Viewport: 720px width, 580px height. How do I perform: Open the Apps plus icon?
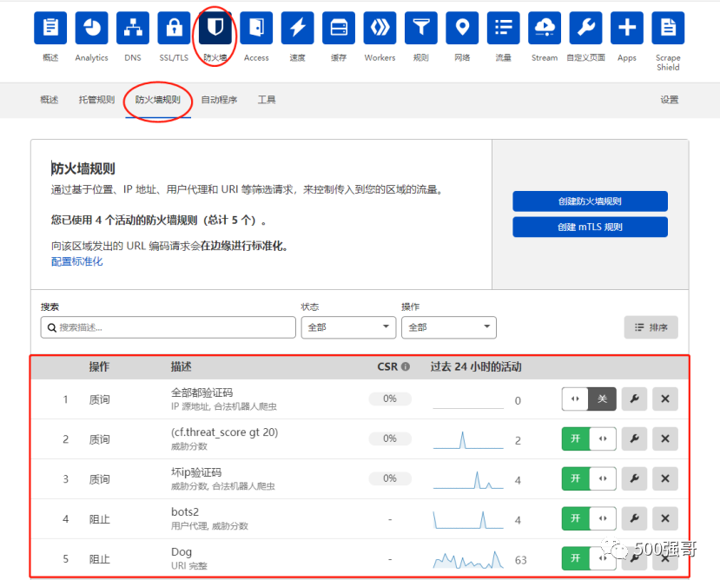click(626, 27)
